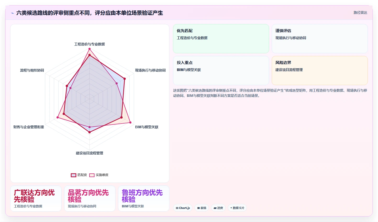
Task: Click the icon beside the panel title
Action: 12,13
